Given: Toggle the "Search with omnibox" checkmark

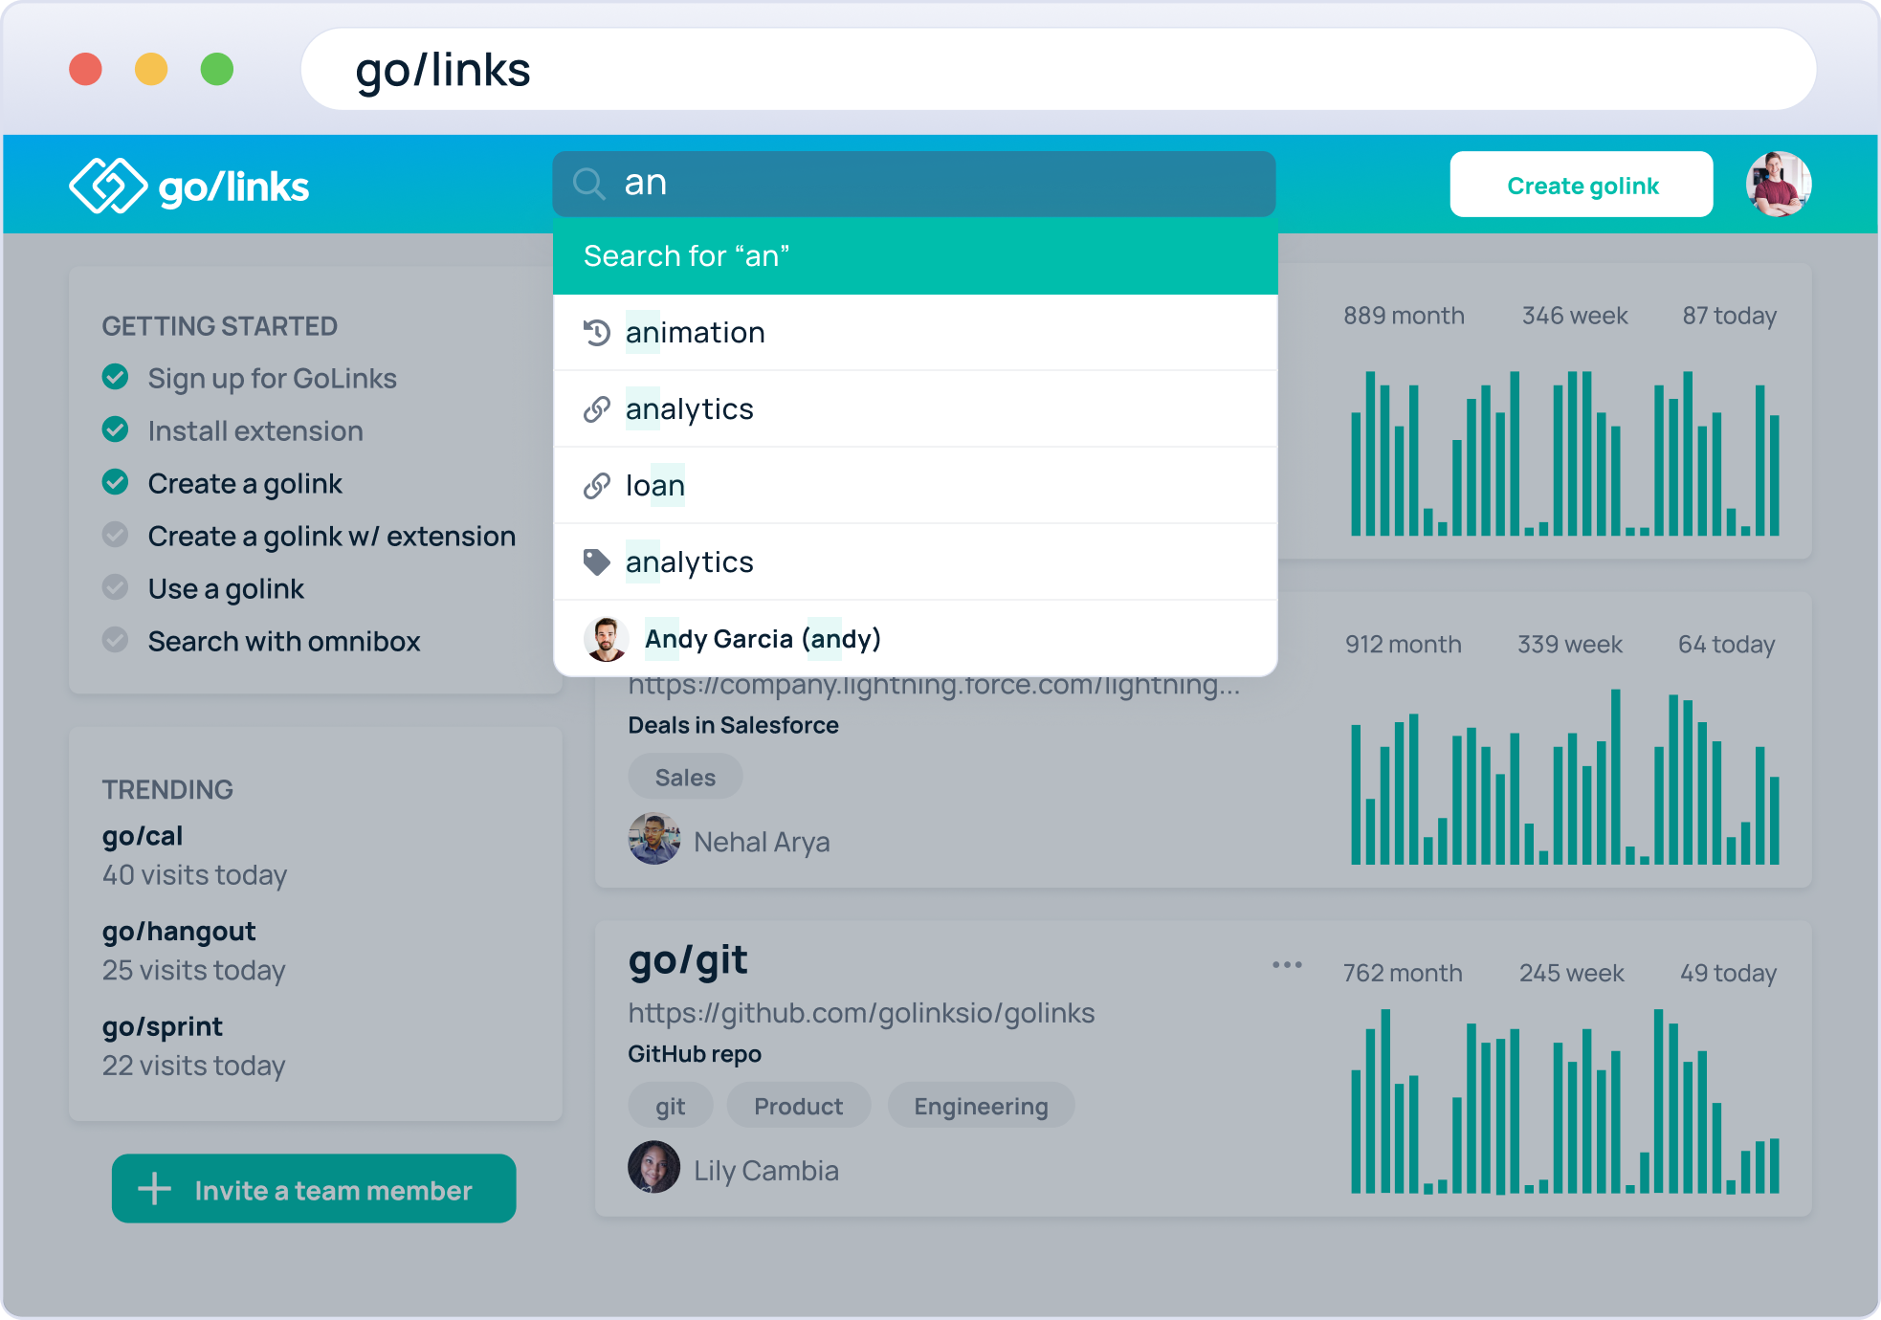Looking at the screenshot, I should (x=116, y=641).
